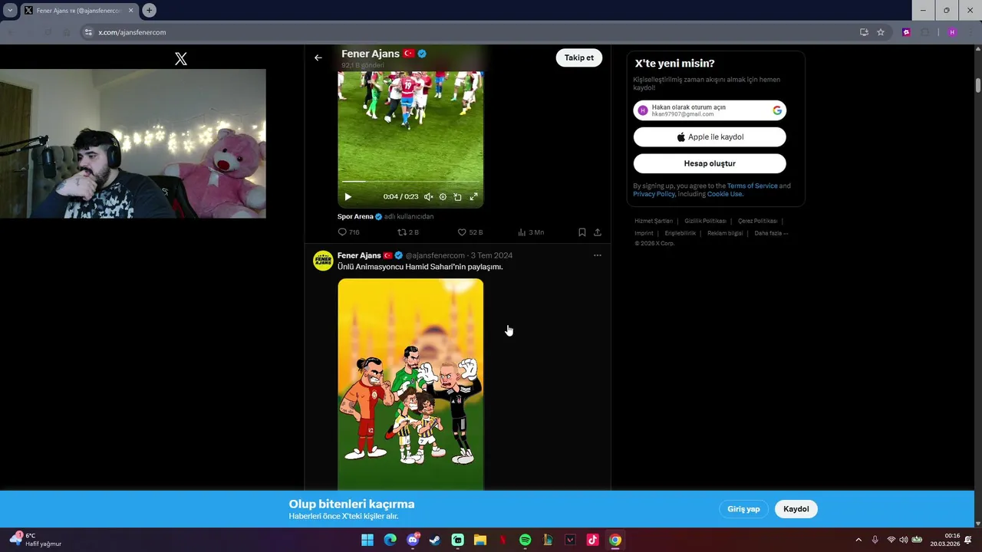982x552 pixels.
Task: Click the Fener Ajans avatar on the second post
Action: pos(323,261)
